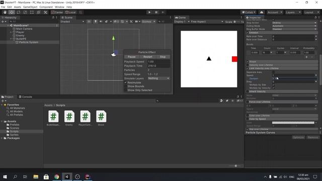Viewport: 322px width, 181px height.
Task: Toggle scene audio speaker icon
Action: [101, 22]
